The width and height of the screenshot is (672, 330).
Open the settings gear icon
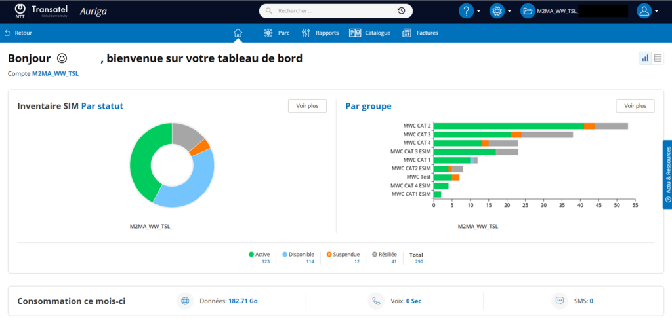(497, 11)
